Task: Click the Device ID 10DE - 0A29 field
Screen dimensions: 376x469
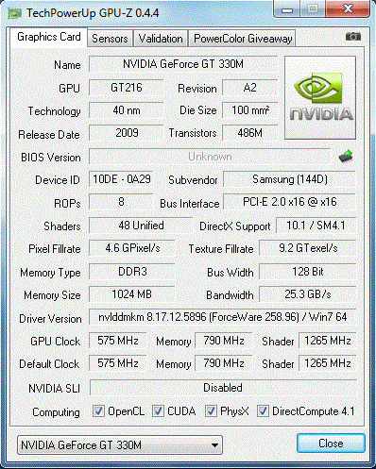Action: [122, 179]
